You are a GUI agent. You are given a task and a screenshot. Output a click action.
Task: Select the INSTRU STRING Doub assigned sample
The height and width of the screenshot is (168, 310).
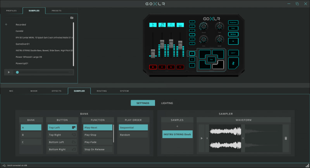pyautogui.click(x=177, y=134)
